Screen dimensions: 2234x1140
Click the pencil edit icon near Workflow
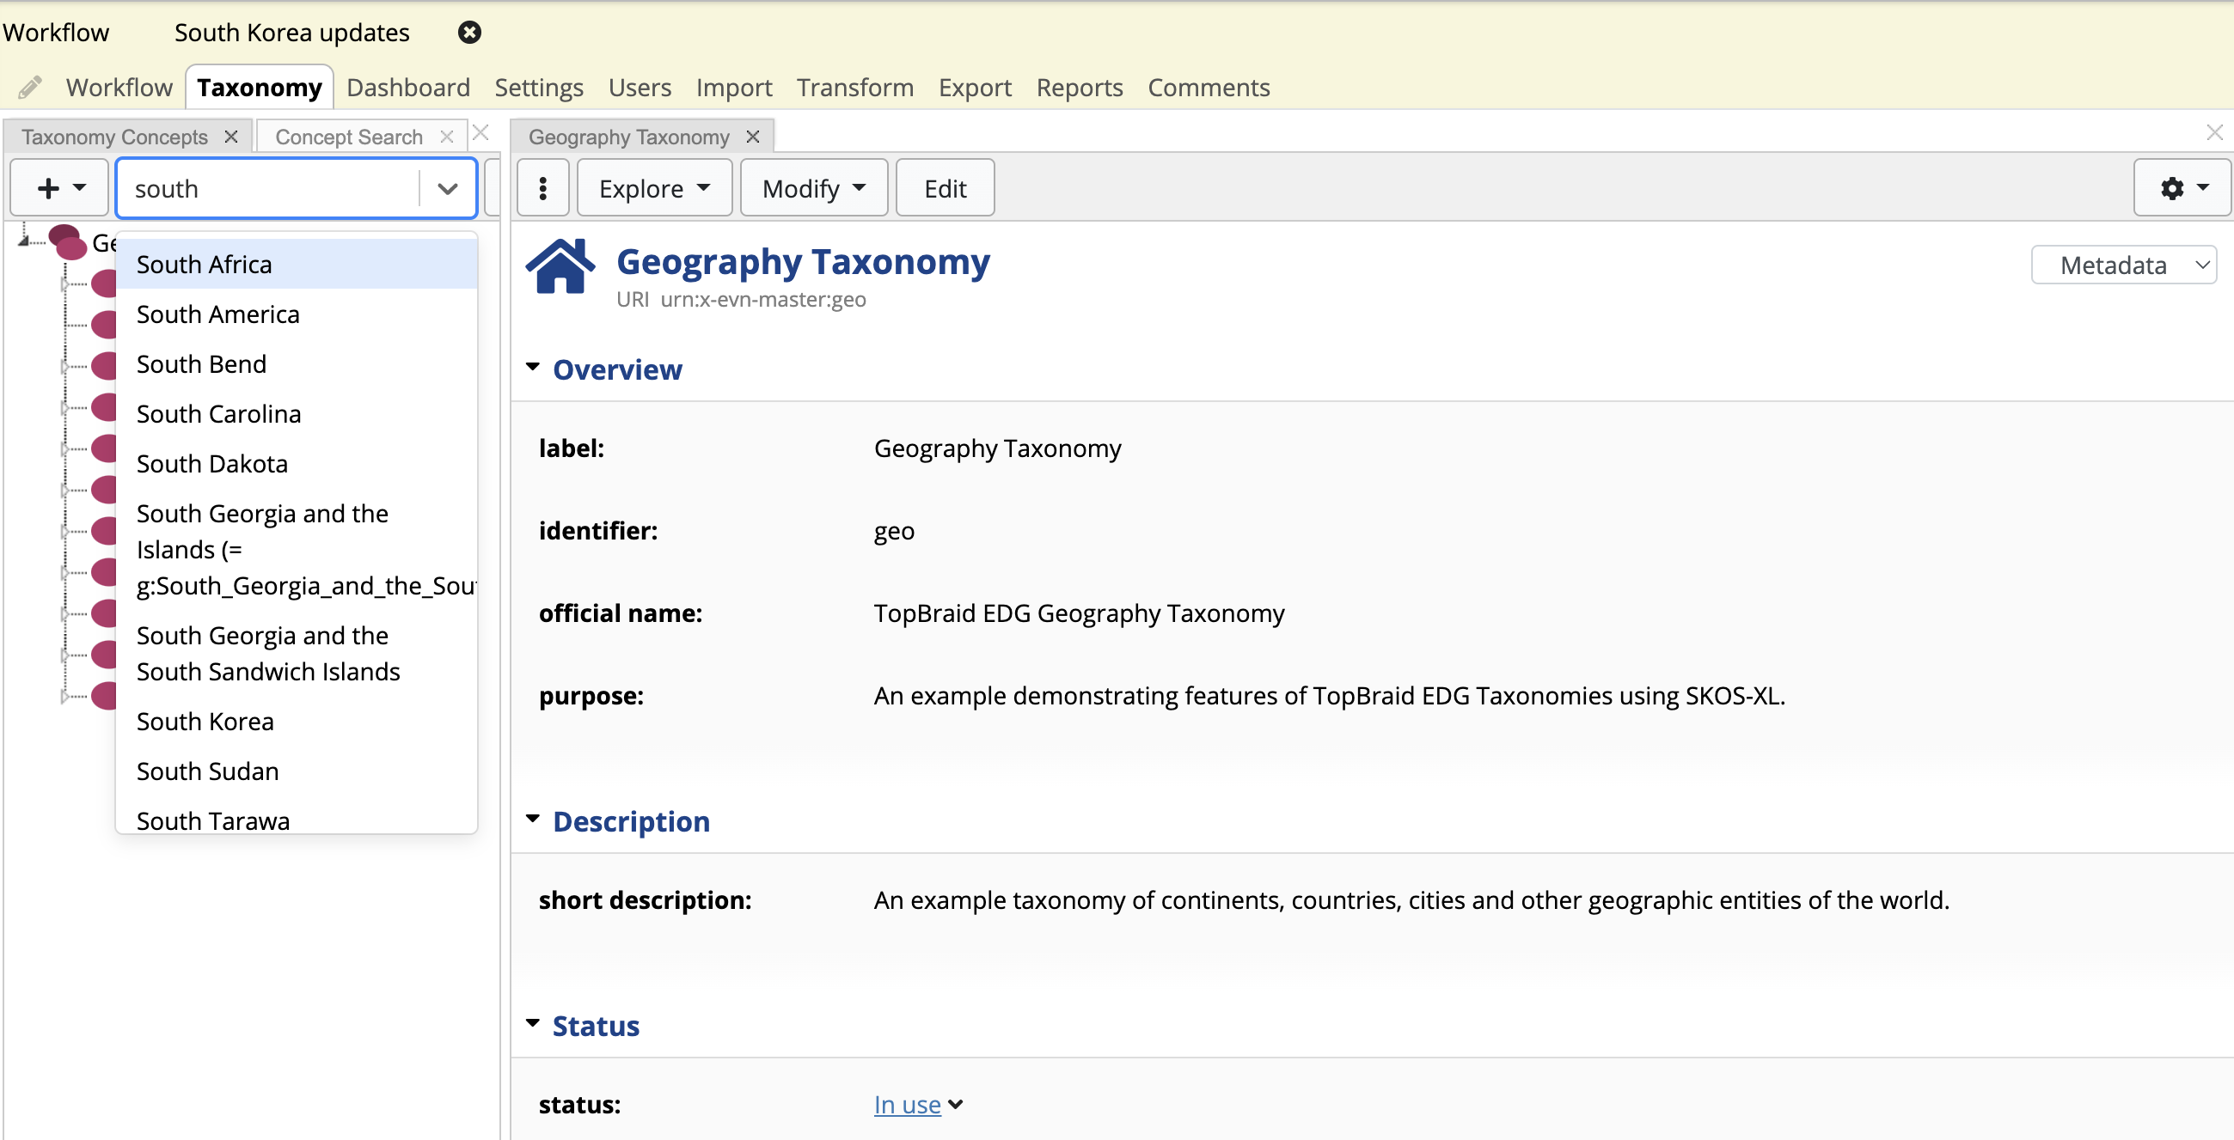[28, 87]
